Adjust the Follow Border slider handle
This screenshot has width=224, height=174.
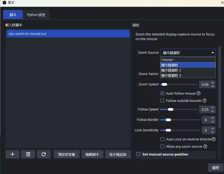pos(168,120)
